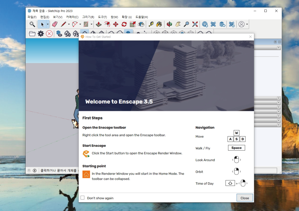
Task: Click the Space key graphic beside Walk / Fly
Action: (x=236, y=148)
